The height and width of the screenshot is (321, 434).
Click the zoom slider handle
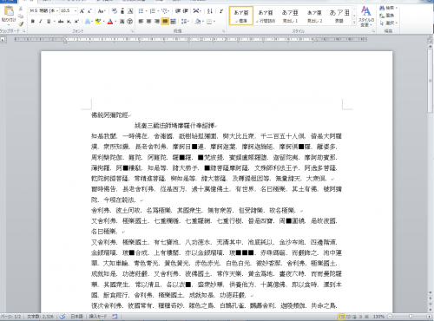[411, 317]
